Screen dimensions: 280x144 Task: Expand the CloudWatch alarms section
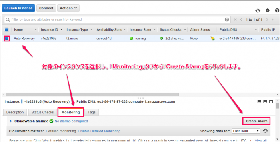point(11,121)
